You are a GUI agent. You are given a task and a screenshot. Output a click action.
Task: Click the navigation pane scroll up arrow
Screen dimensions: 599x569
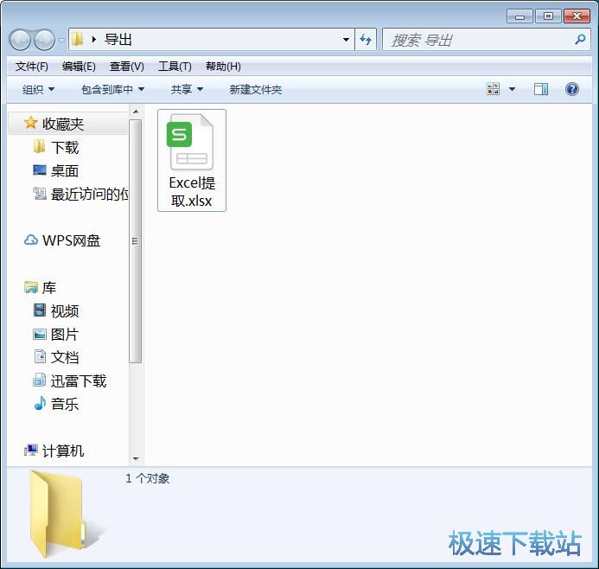135,112
